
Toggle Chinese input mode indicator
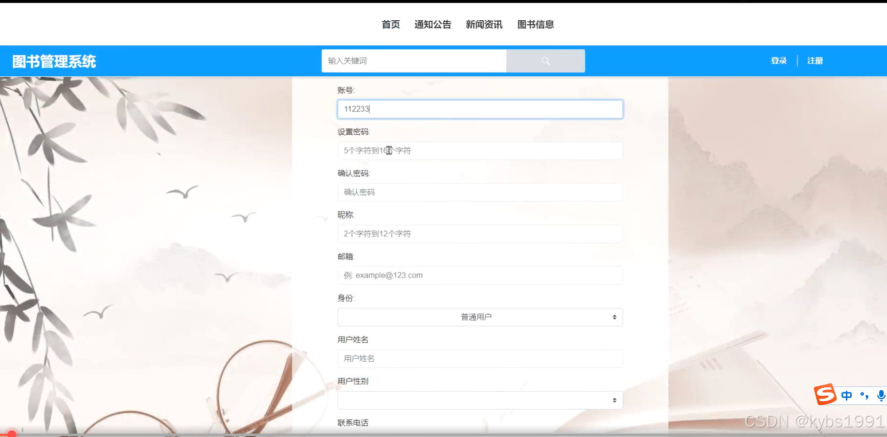(846, 396)
